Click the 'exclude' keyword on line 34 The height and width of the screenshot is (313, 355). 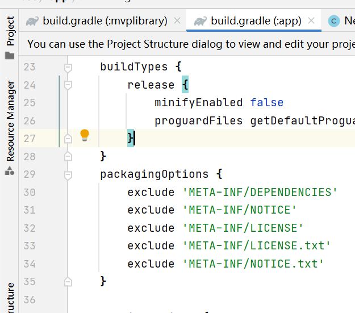(151, 264)
